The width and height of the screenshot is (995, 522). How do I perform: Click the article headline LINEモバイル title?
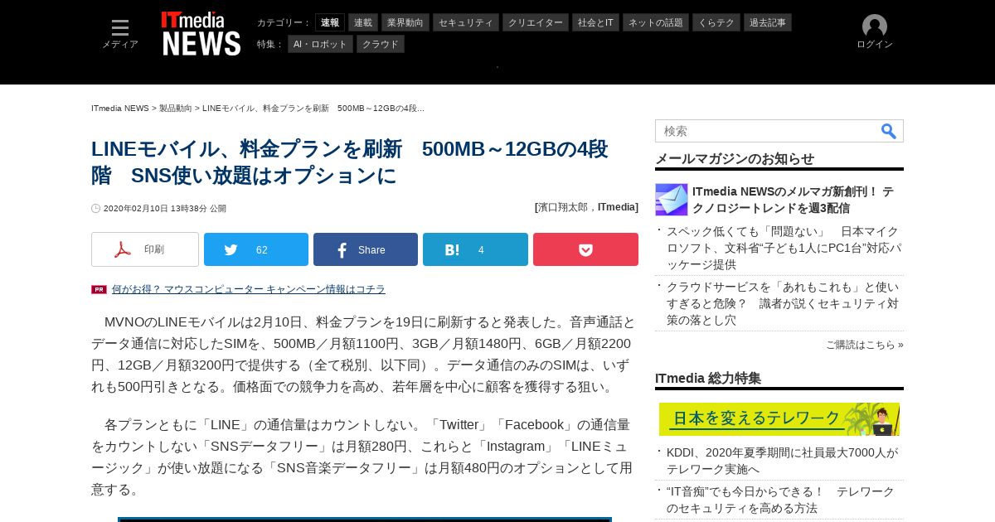pos(350,162)
